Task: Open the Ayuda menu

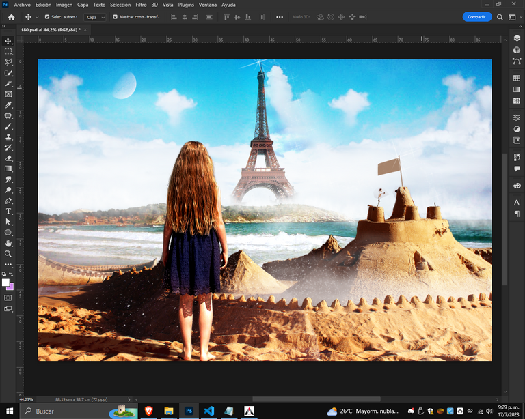Action: pos(228,5)
